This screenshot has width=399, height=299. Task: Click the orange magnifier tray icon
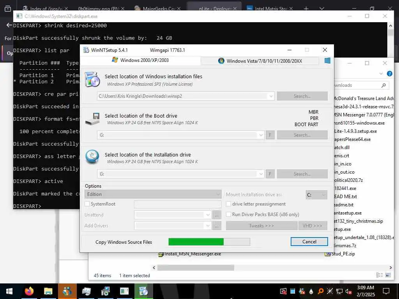(x=321, y=291)
